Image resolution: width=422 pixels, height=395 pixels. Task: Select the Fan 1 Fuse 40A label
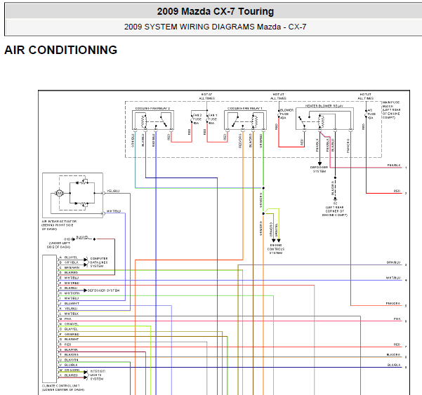212,119
